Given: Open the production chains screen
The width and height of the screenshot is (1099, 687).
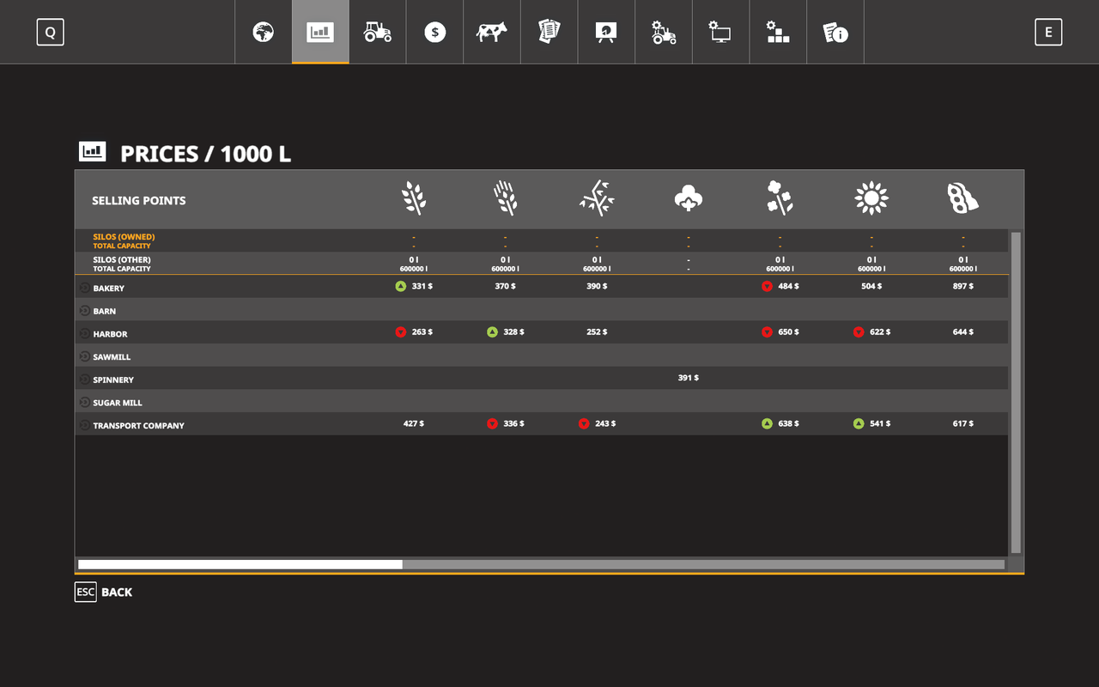Looking at the screenshot, I should (606, 32).
